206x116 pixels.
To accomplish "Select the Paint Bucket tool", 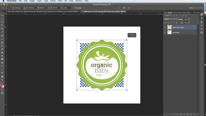I will pos(2,53).
